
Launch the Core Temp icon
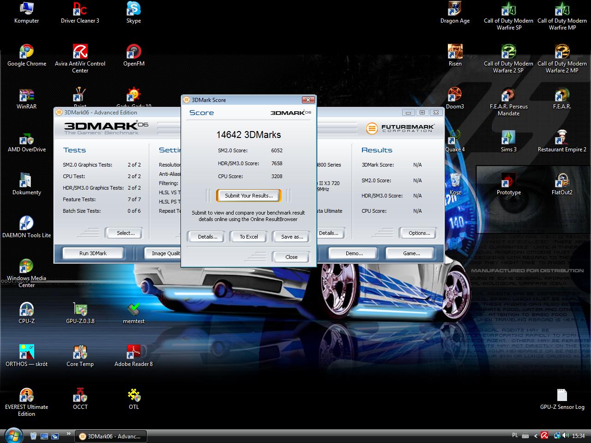click(x=80, y=356)
